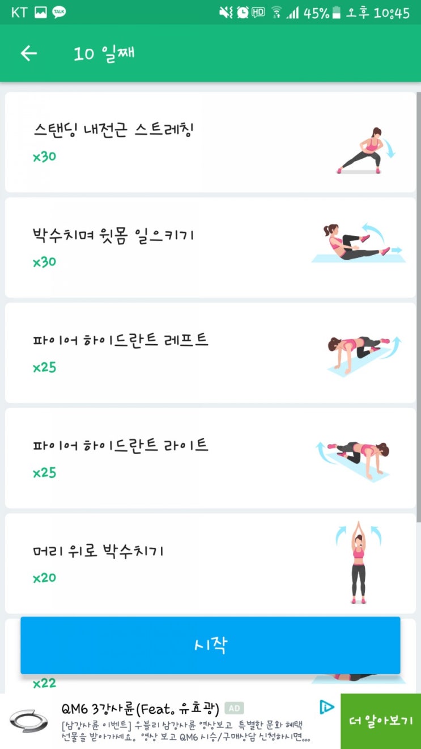Start workout with 시작 button
The width and height of the screenshot is (421, 749).
click(x=210, y=645)
